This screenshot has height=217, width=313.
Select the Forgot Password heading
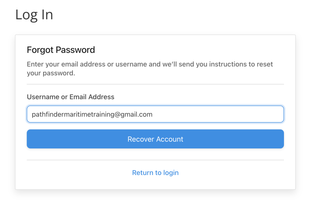61,50
